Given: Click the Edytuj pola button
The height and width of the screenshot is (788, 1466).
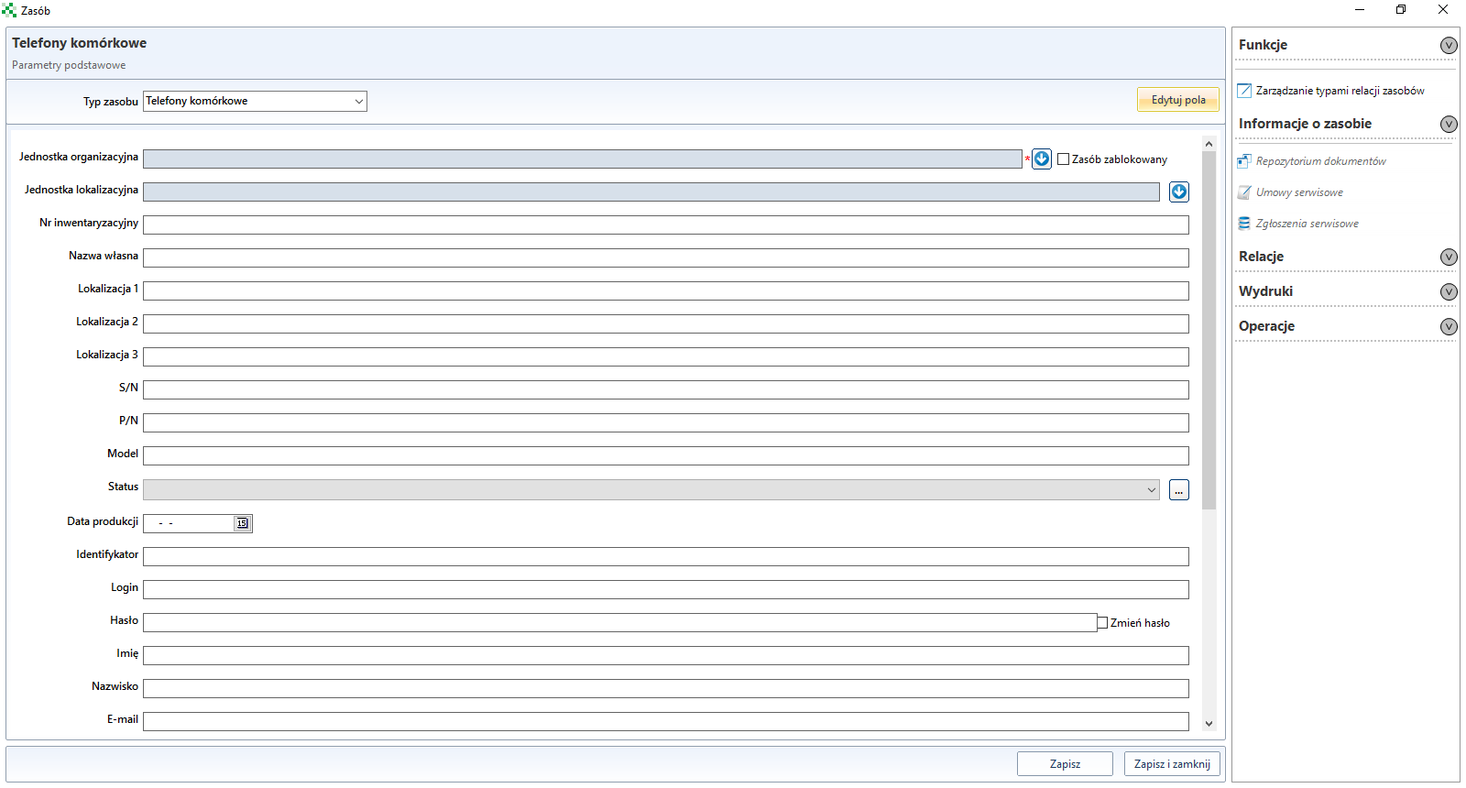Looking at the screenshot, I should (x=1178, y=100).
